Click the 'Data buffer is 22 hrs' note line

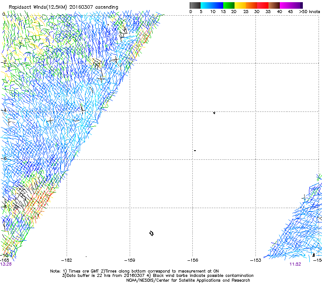pos(158,276)
